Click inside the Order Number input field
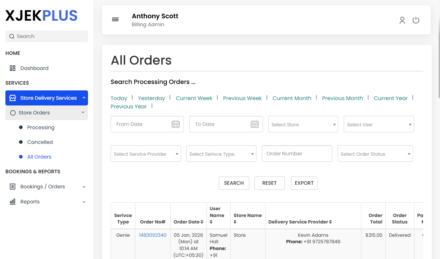 pos(297,153)
